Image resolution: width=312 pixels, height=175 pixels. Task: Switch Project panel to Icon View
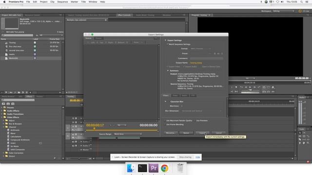pyautogui.click(x=6, y=92)
